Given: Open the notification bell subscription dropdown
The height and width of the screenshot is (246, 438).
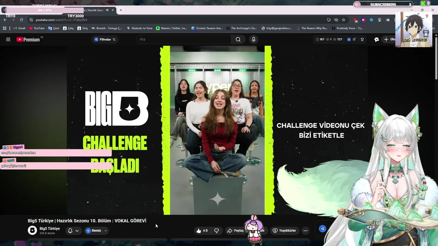Looking at the screenshot, I should pos(74,231).
